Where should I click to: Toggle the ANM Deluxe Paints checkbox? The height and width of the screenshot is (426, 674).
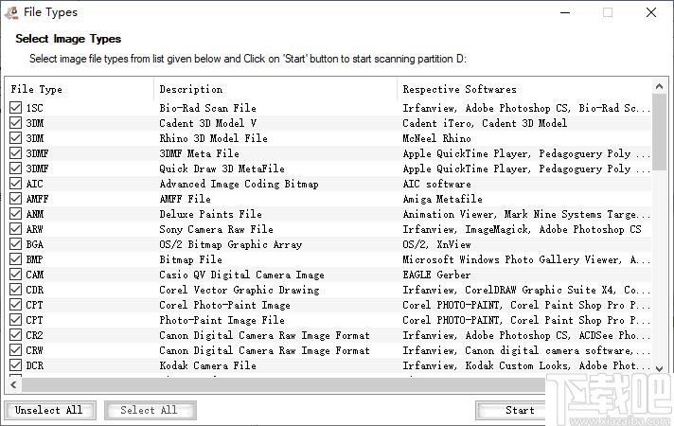[x=16, y=214]
